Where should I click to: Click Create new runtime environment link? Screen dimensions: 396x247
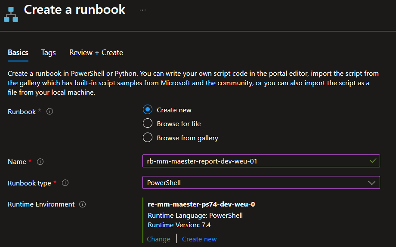tap(199, 239)
